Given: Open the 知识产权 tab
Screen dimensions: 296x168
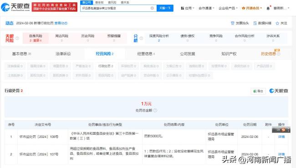Looking at the screenshot, I should [229, 54].
